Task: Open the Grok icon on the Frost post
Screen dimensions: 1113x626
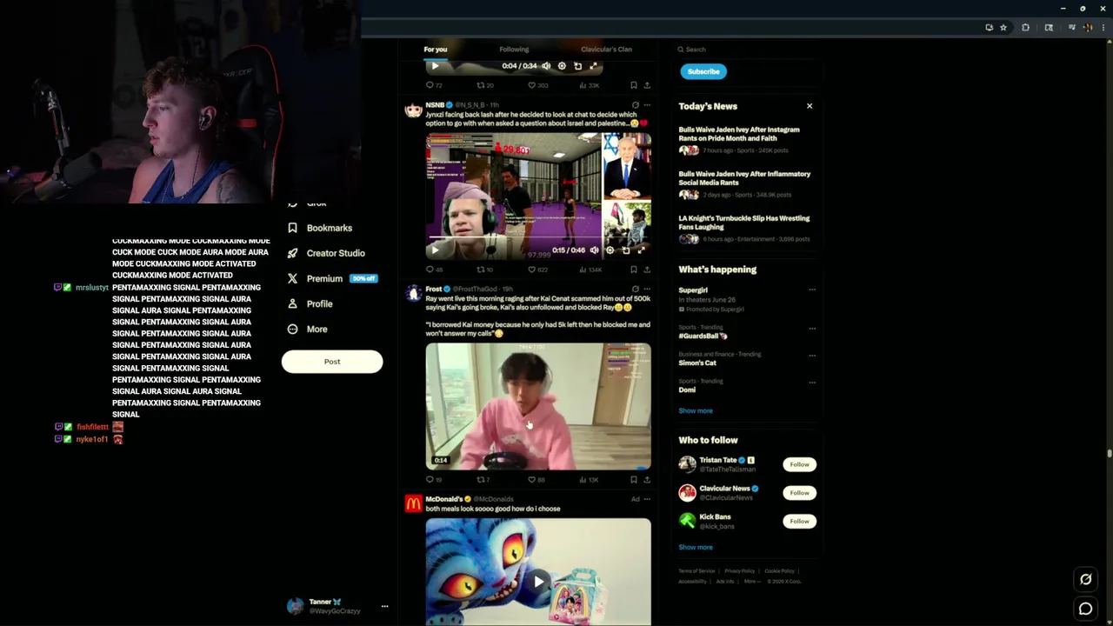Action: tap(635, 290)
